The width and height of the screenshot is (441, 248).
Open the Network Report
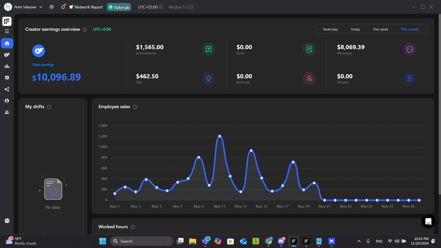coord(86,7)
